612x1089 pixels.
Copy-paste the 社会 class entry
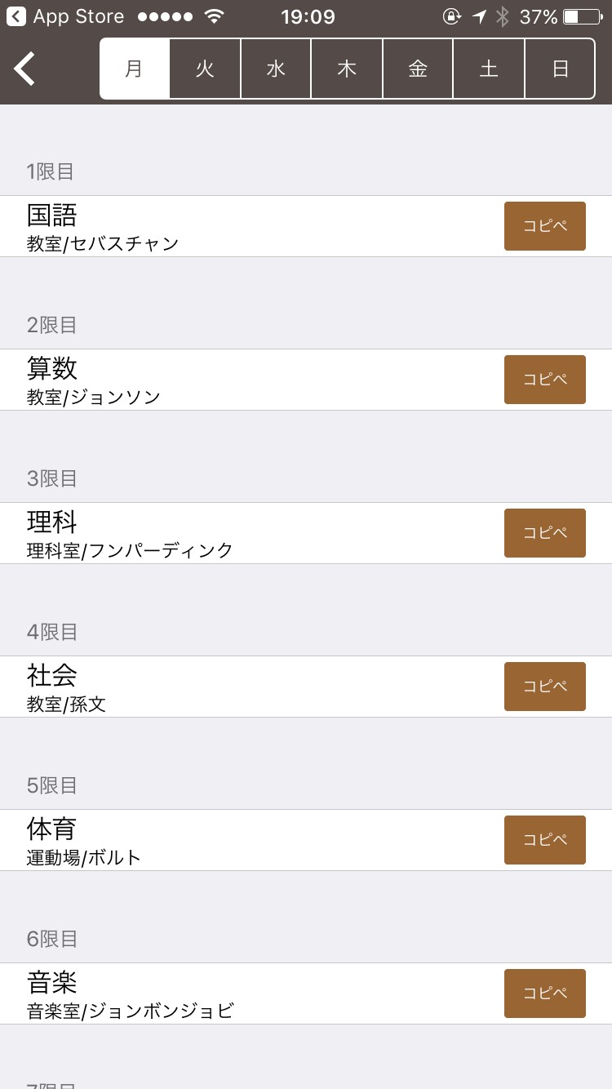pos(544,687)
